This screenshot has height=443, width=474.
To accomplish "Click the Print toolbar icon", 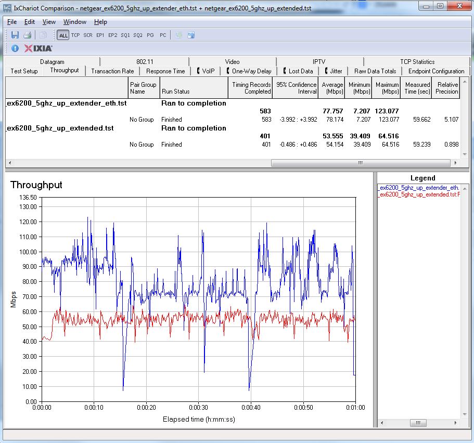I will [28, 35].
